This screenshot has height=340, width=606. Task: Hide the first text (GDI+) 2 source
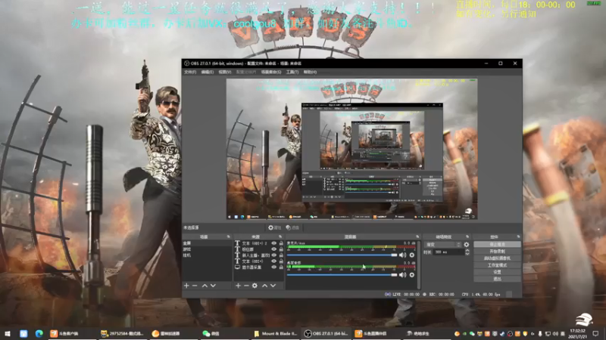[274, 243]
